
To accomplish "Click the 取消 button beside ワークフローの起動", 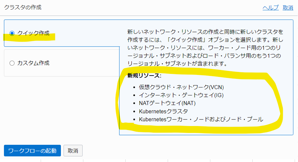I will [x=73, y=151].
